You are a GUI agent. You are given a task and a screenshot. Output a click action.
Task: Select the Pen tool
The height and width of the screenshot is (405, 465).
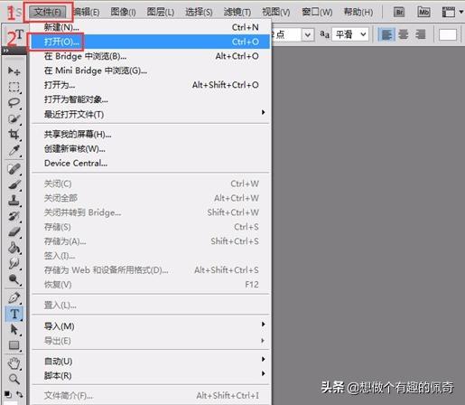(x=14, y=297)
